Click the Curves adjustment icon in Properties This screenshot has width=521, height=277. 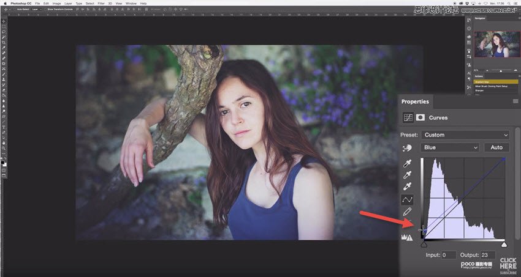[408, 117]
